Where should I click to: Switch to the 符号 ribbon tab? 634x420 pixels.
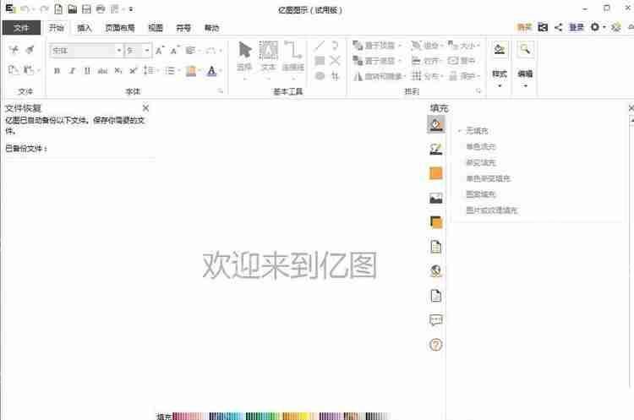[183, 28]
